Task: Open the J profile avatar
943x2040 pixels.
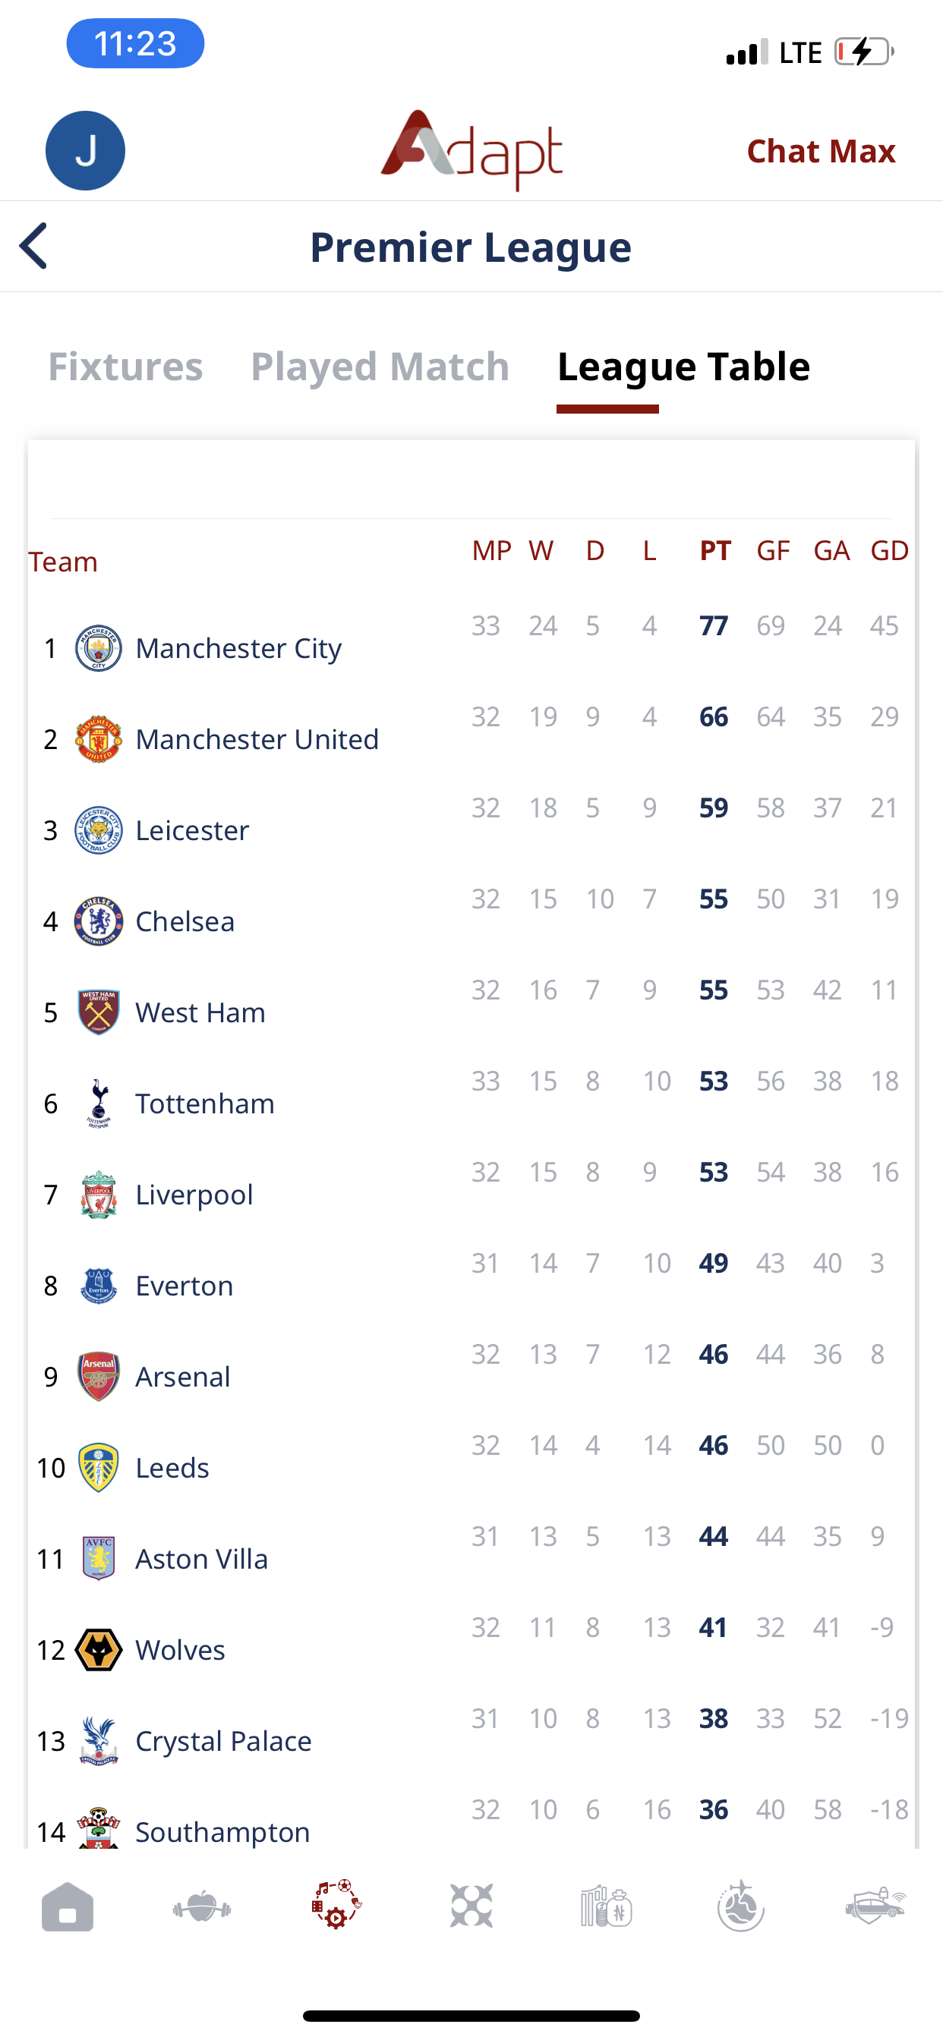Action: point(86,150)
